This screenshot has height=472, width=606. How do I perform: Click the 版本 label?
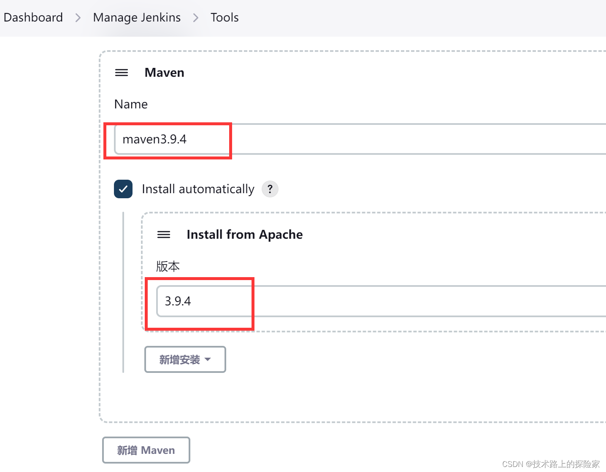(x=168, y=266)
